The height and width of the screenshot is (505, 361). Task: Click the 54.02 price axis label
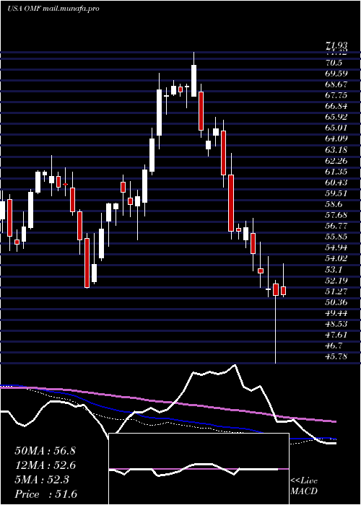337,259
